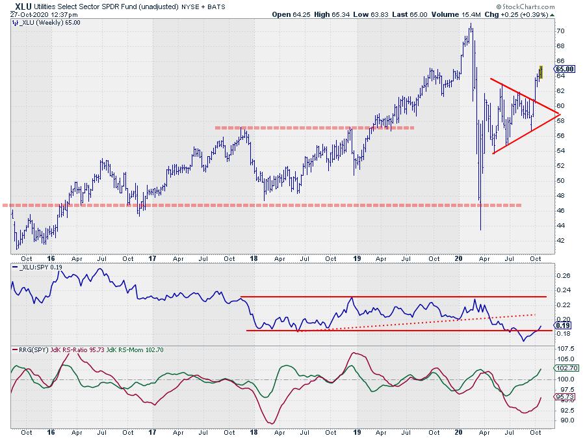Select the green 102.70 RS-Mom value tag
Screen dimensions: 585x438
pyautogui.click(x=564, y=368)
